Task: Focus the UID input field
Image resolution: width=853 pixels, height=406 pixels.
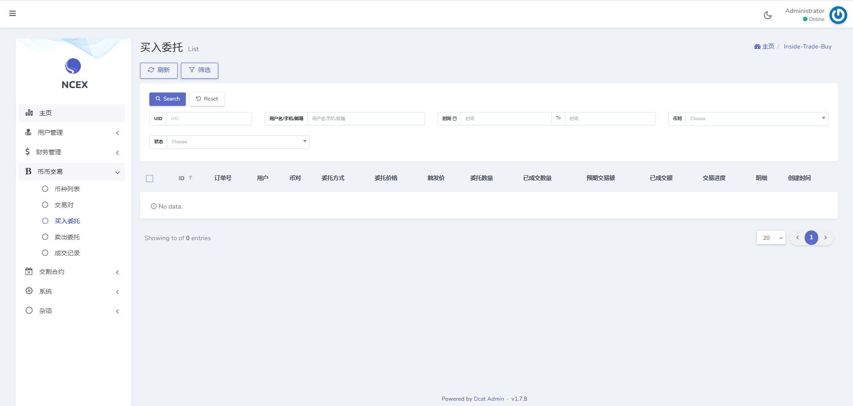Action: point(209,119)
